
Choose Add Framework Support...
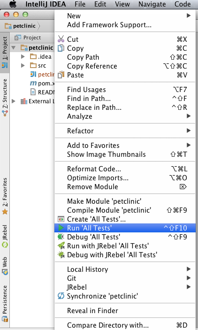point(125,25)
